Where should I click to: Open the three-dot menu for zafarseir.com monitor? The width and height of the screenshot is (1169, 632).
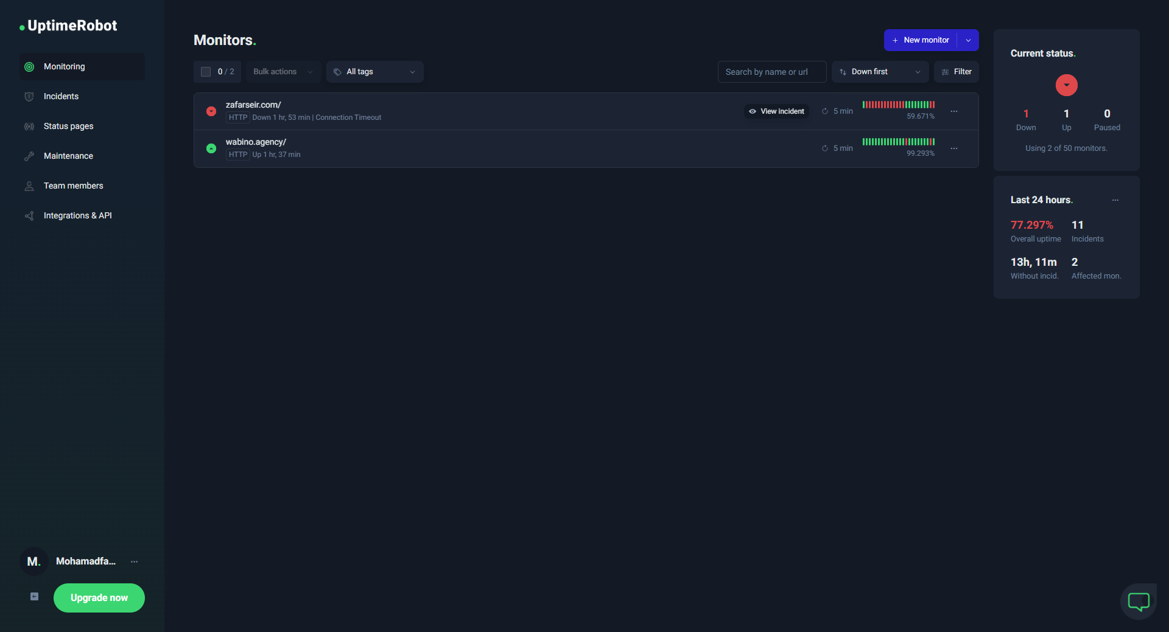pos(954,111)
